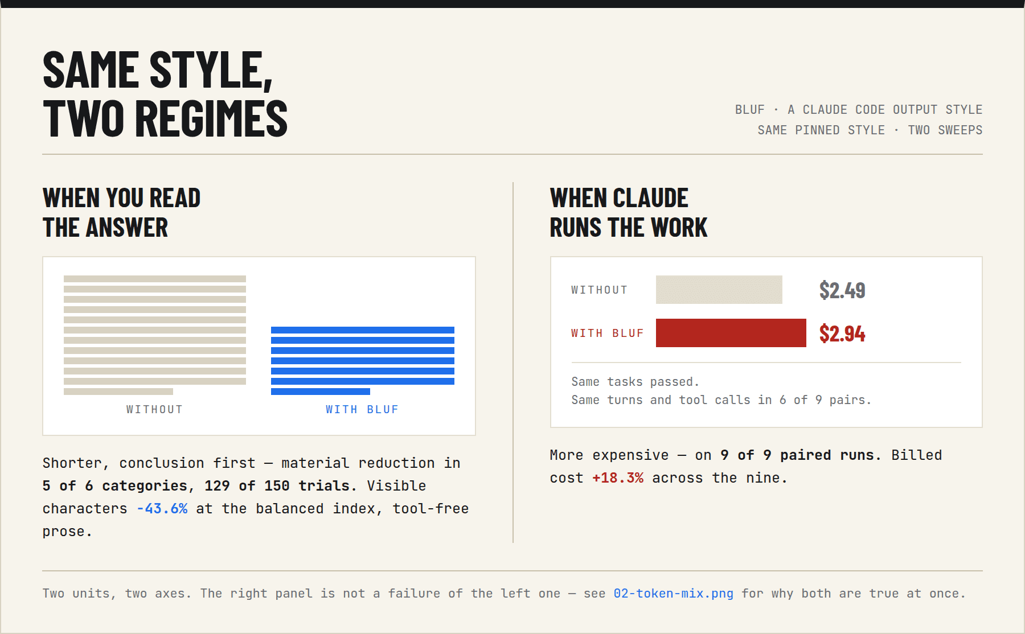This screenshot has height=634, width=1025.
Task: Select the "$2.49" cost value
Action: pyautogui.click(x=842, y=290)
